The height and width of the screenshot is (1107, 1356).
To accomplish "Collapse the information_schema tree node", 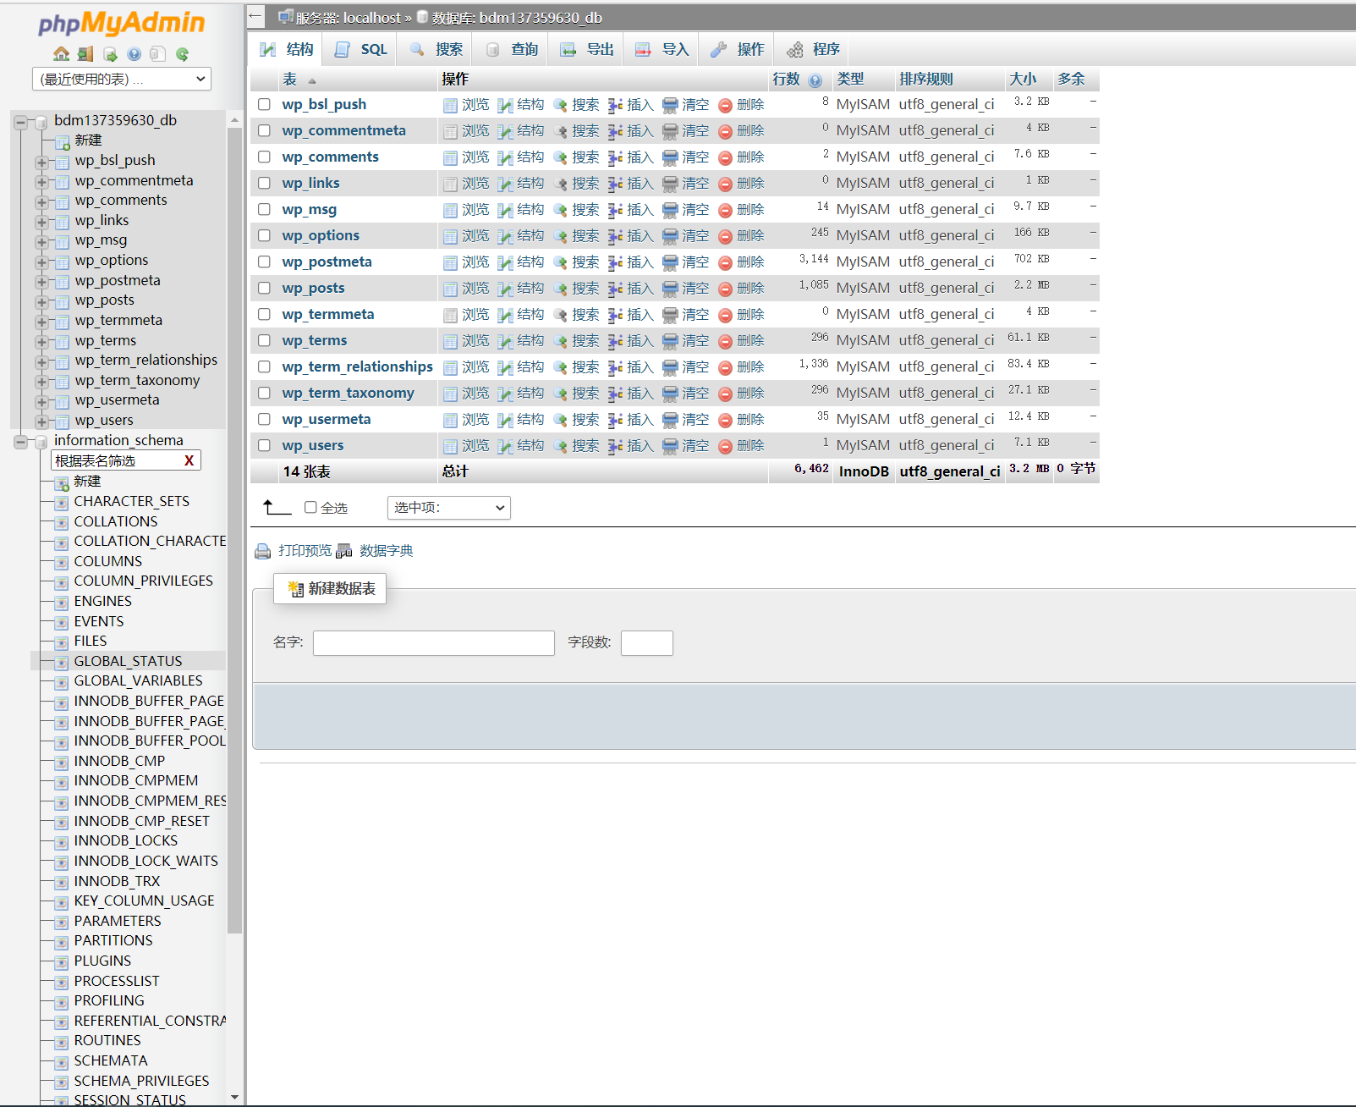I will pyautogui.click(x=20, y=442).
